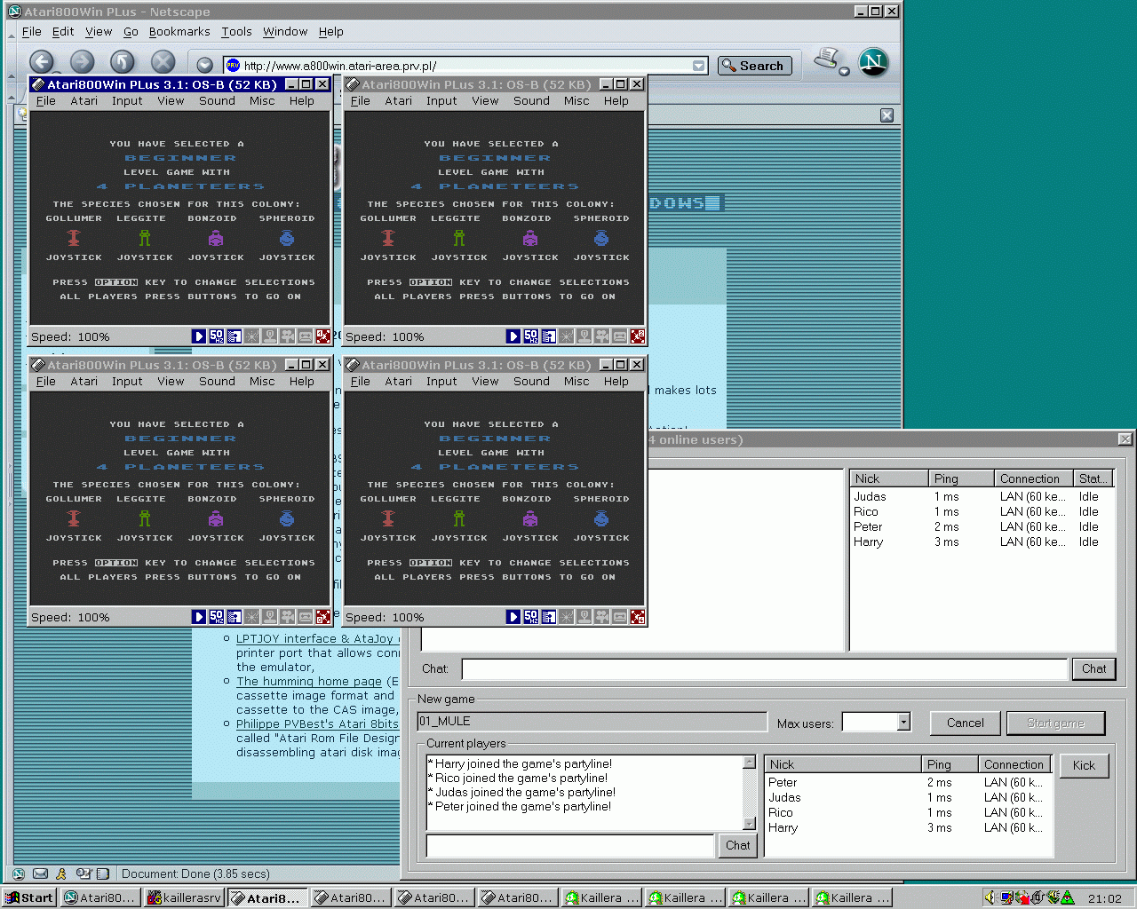Open the Max users dropdown
The height and width of the screenshot is (909, 1137).
pyautogui.click(x=903, y=723)
